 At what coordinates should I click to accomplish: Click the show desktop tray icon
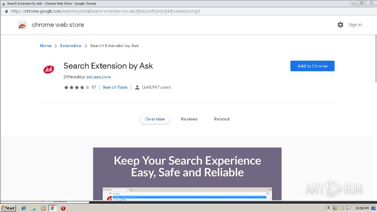pos(373,208)
